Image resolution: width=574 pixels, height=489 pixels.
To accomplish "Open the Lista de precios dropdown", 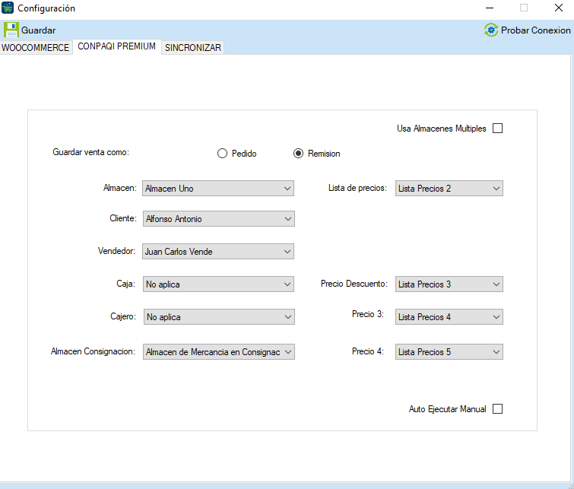I will [x=449, y=189].
